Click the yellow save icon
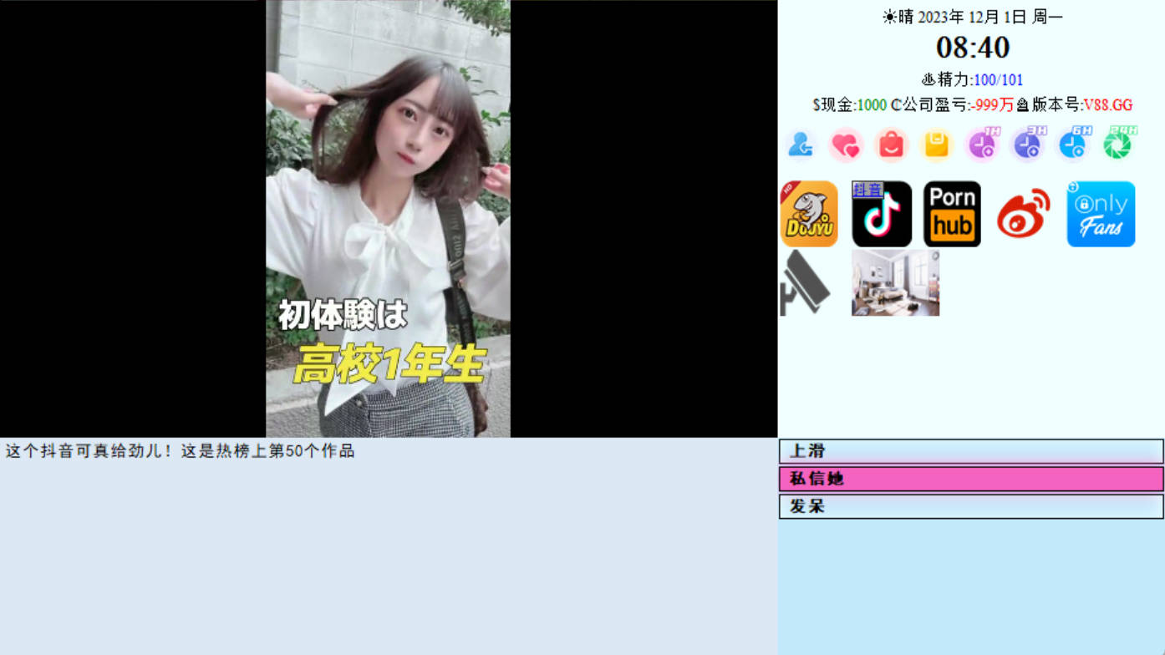The image size is (1165, 655). [936, 144]
